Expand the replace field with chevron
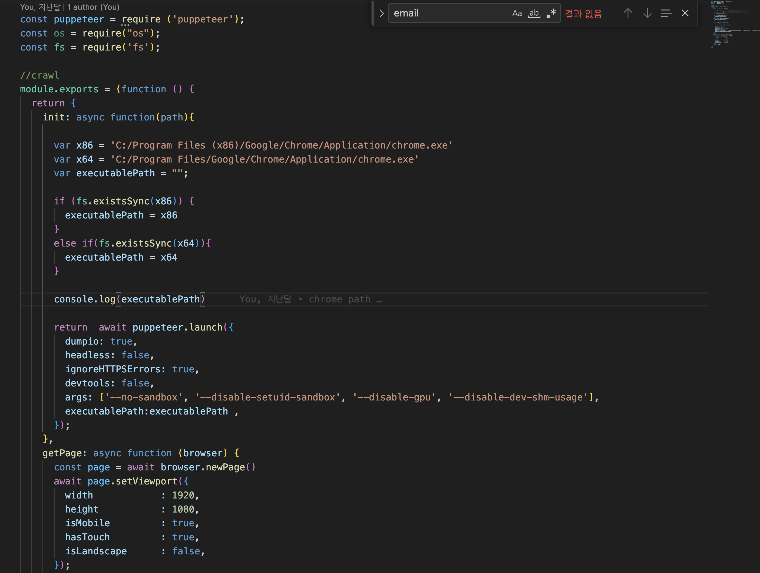The image size is (760, 573). coord(381,14)
